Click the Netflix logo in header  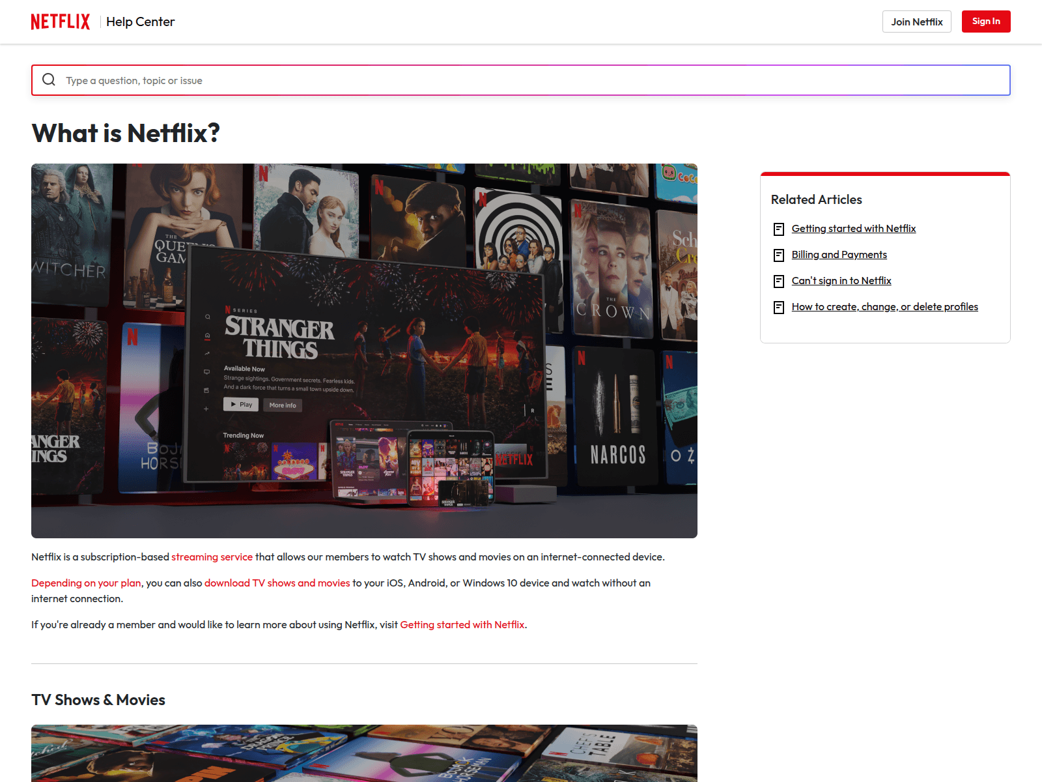click(61, 22)
